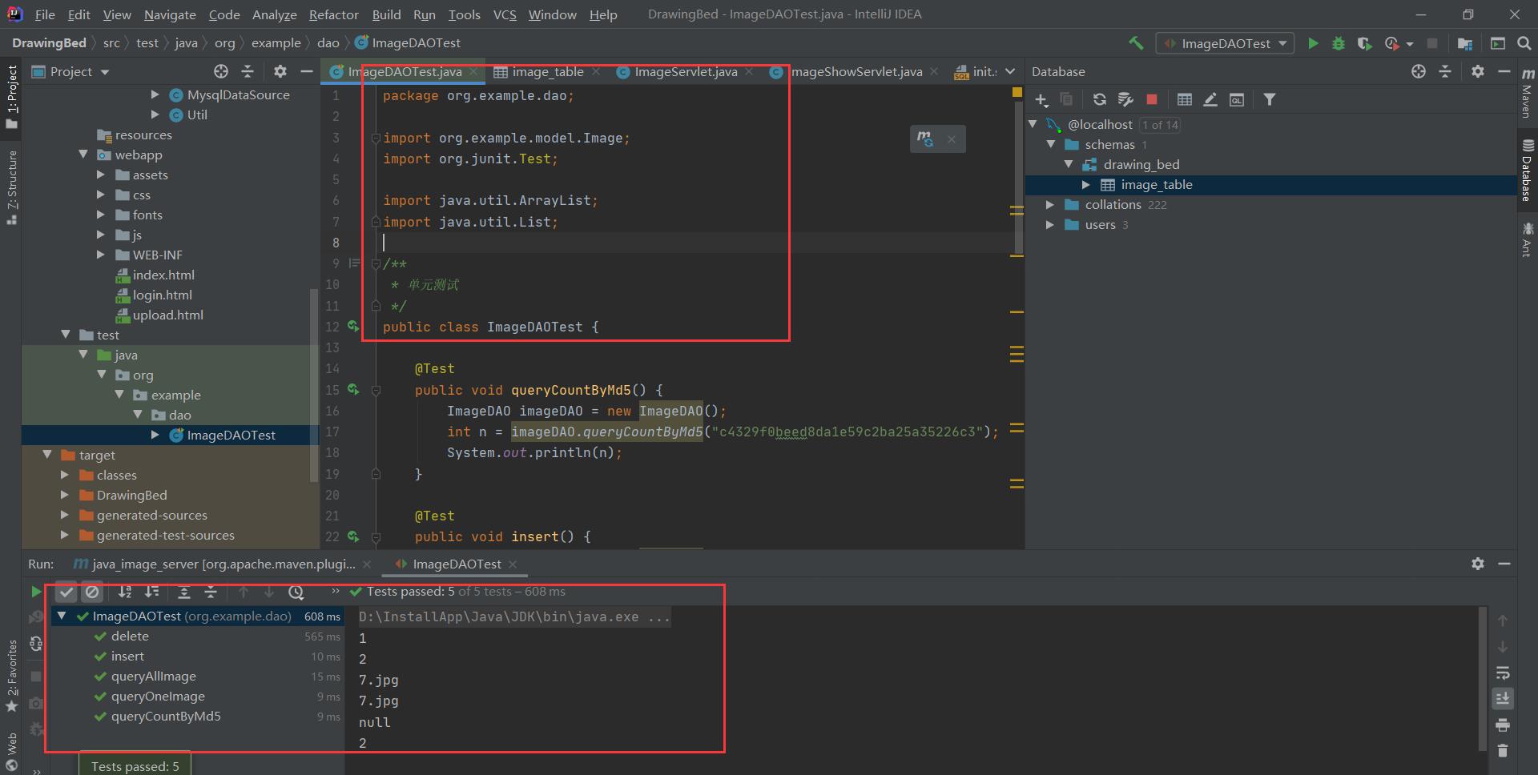Open test history clock icon in Run panel

(x=296, y=592)
